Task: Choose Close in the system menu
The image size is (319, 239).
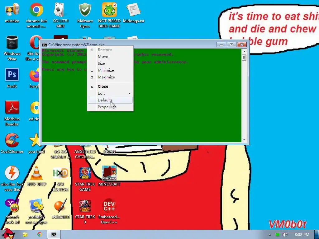Action: 111,87
